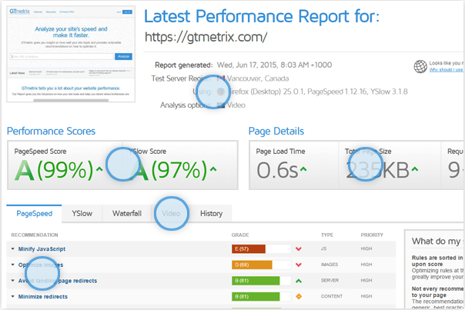Click the 'Latest Performance Report for:' heading
This screenshot has width=465, height=310.
click(262, 16)
